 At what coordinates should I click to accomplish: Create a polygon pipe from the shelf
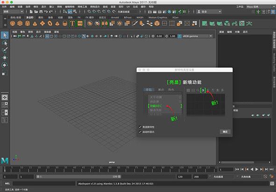pyautogui.click(x=65, y=23)
